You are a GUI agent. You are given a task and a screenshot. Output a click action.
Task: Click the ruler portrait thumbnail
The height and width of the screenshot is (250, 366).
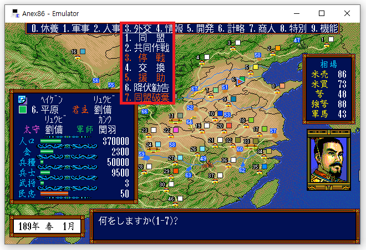(x=329, y=160)
